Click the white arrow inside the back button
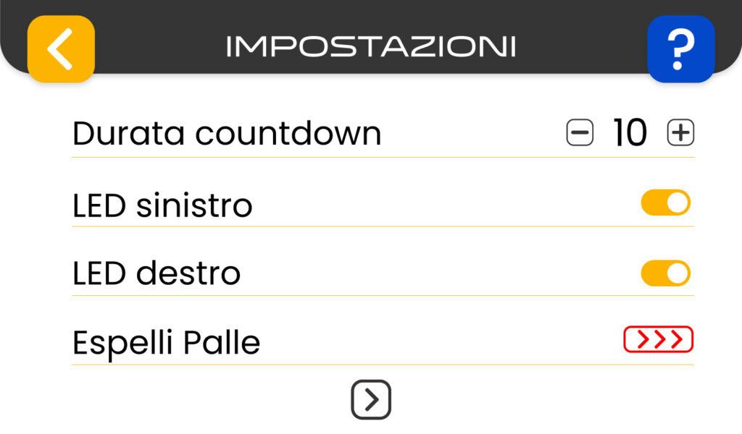The width and height of the screenshot is (742, 434). [x=59, y=48]
